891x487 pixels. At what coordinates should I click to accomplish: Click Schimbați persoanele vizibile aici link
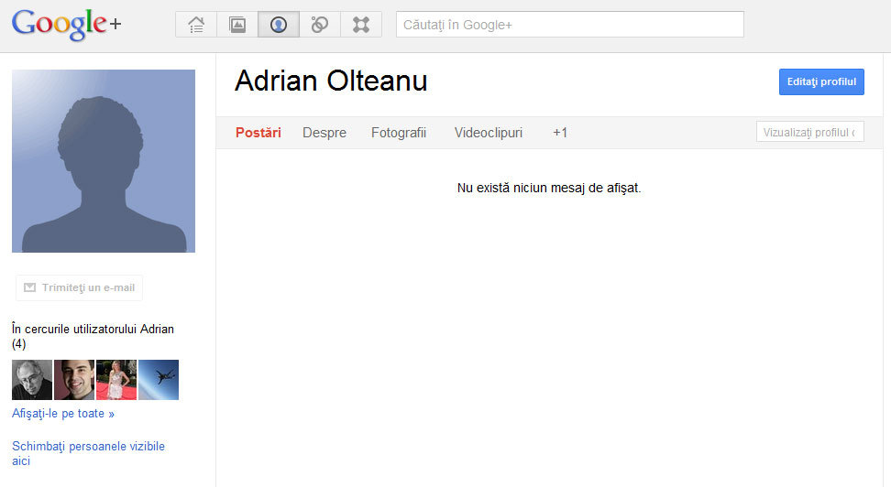pyautogui.click(x=88, y=453)
